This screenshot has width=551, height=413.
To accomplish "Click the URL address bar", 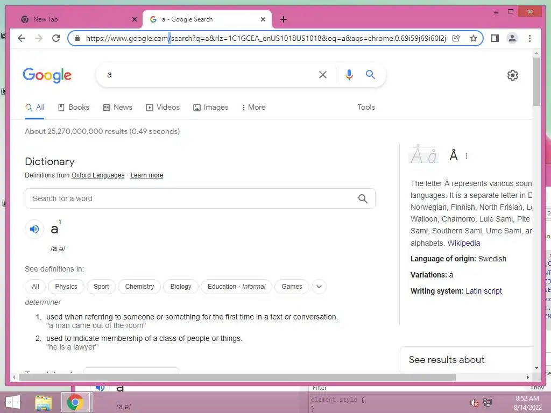I will (266, 38).
